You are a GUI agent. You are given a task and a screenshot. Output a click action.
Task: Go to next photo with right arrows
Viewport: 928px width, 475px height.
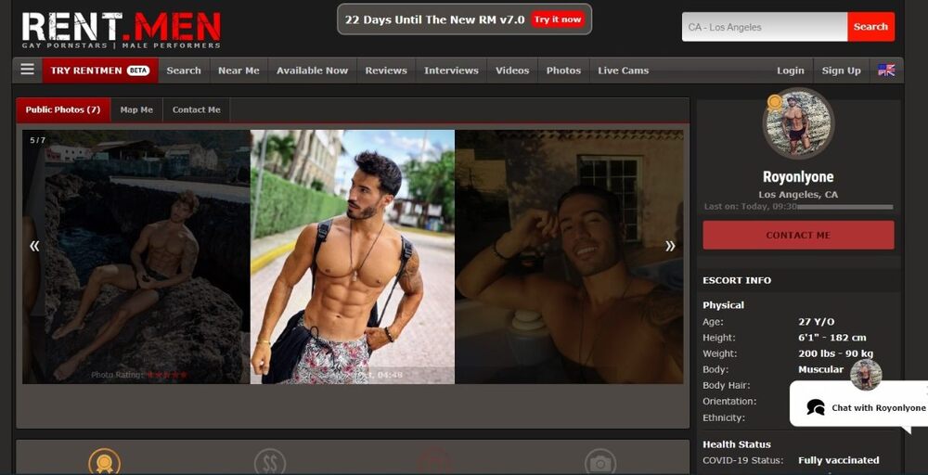tap(670, 246)
